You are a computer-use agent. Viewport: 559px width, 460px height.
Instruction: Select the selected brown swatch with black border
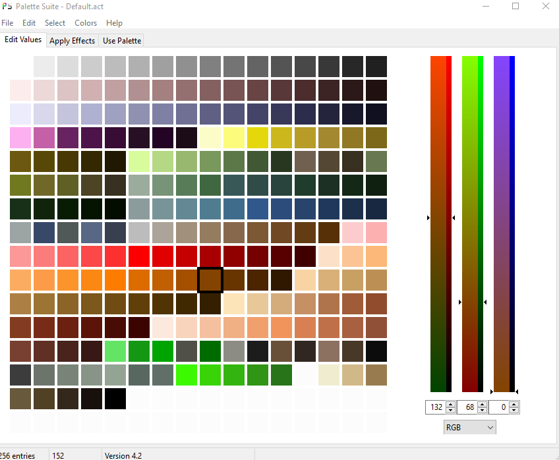tap(210, 280)
